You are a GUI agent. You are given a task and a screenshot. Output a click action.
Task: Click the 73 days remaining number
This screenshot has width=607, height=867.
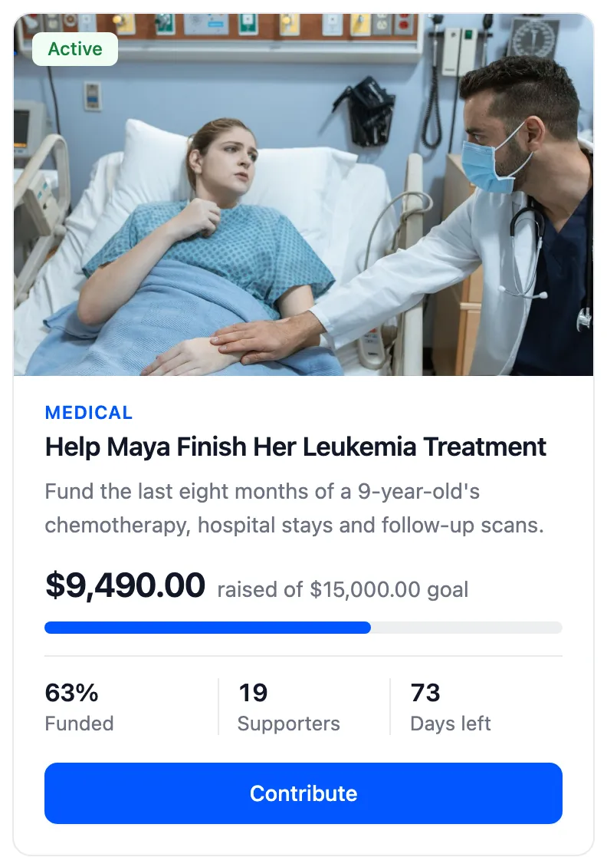425,692
